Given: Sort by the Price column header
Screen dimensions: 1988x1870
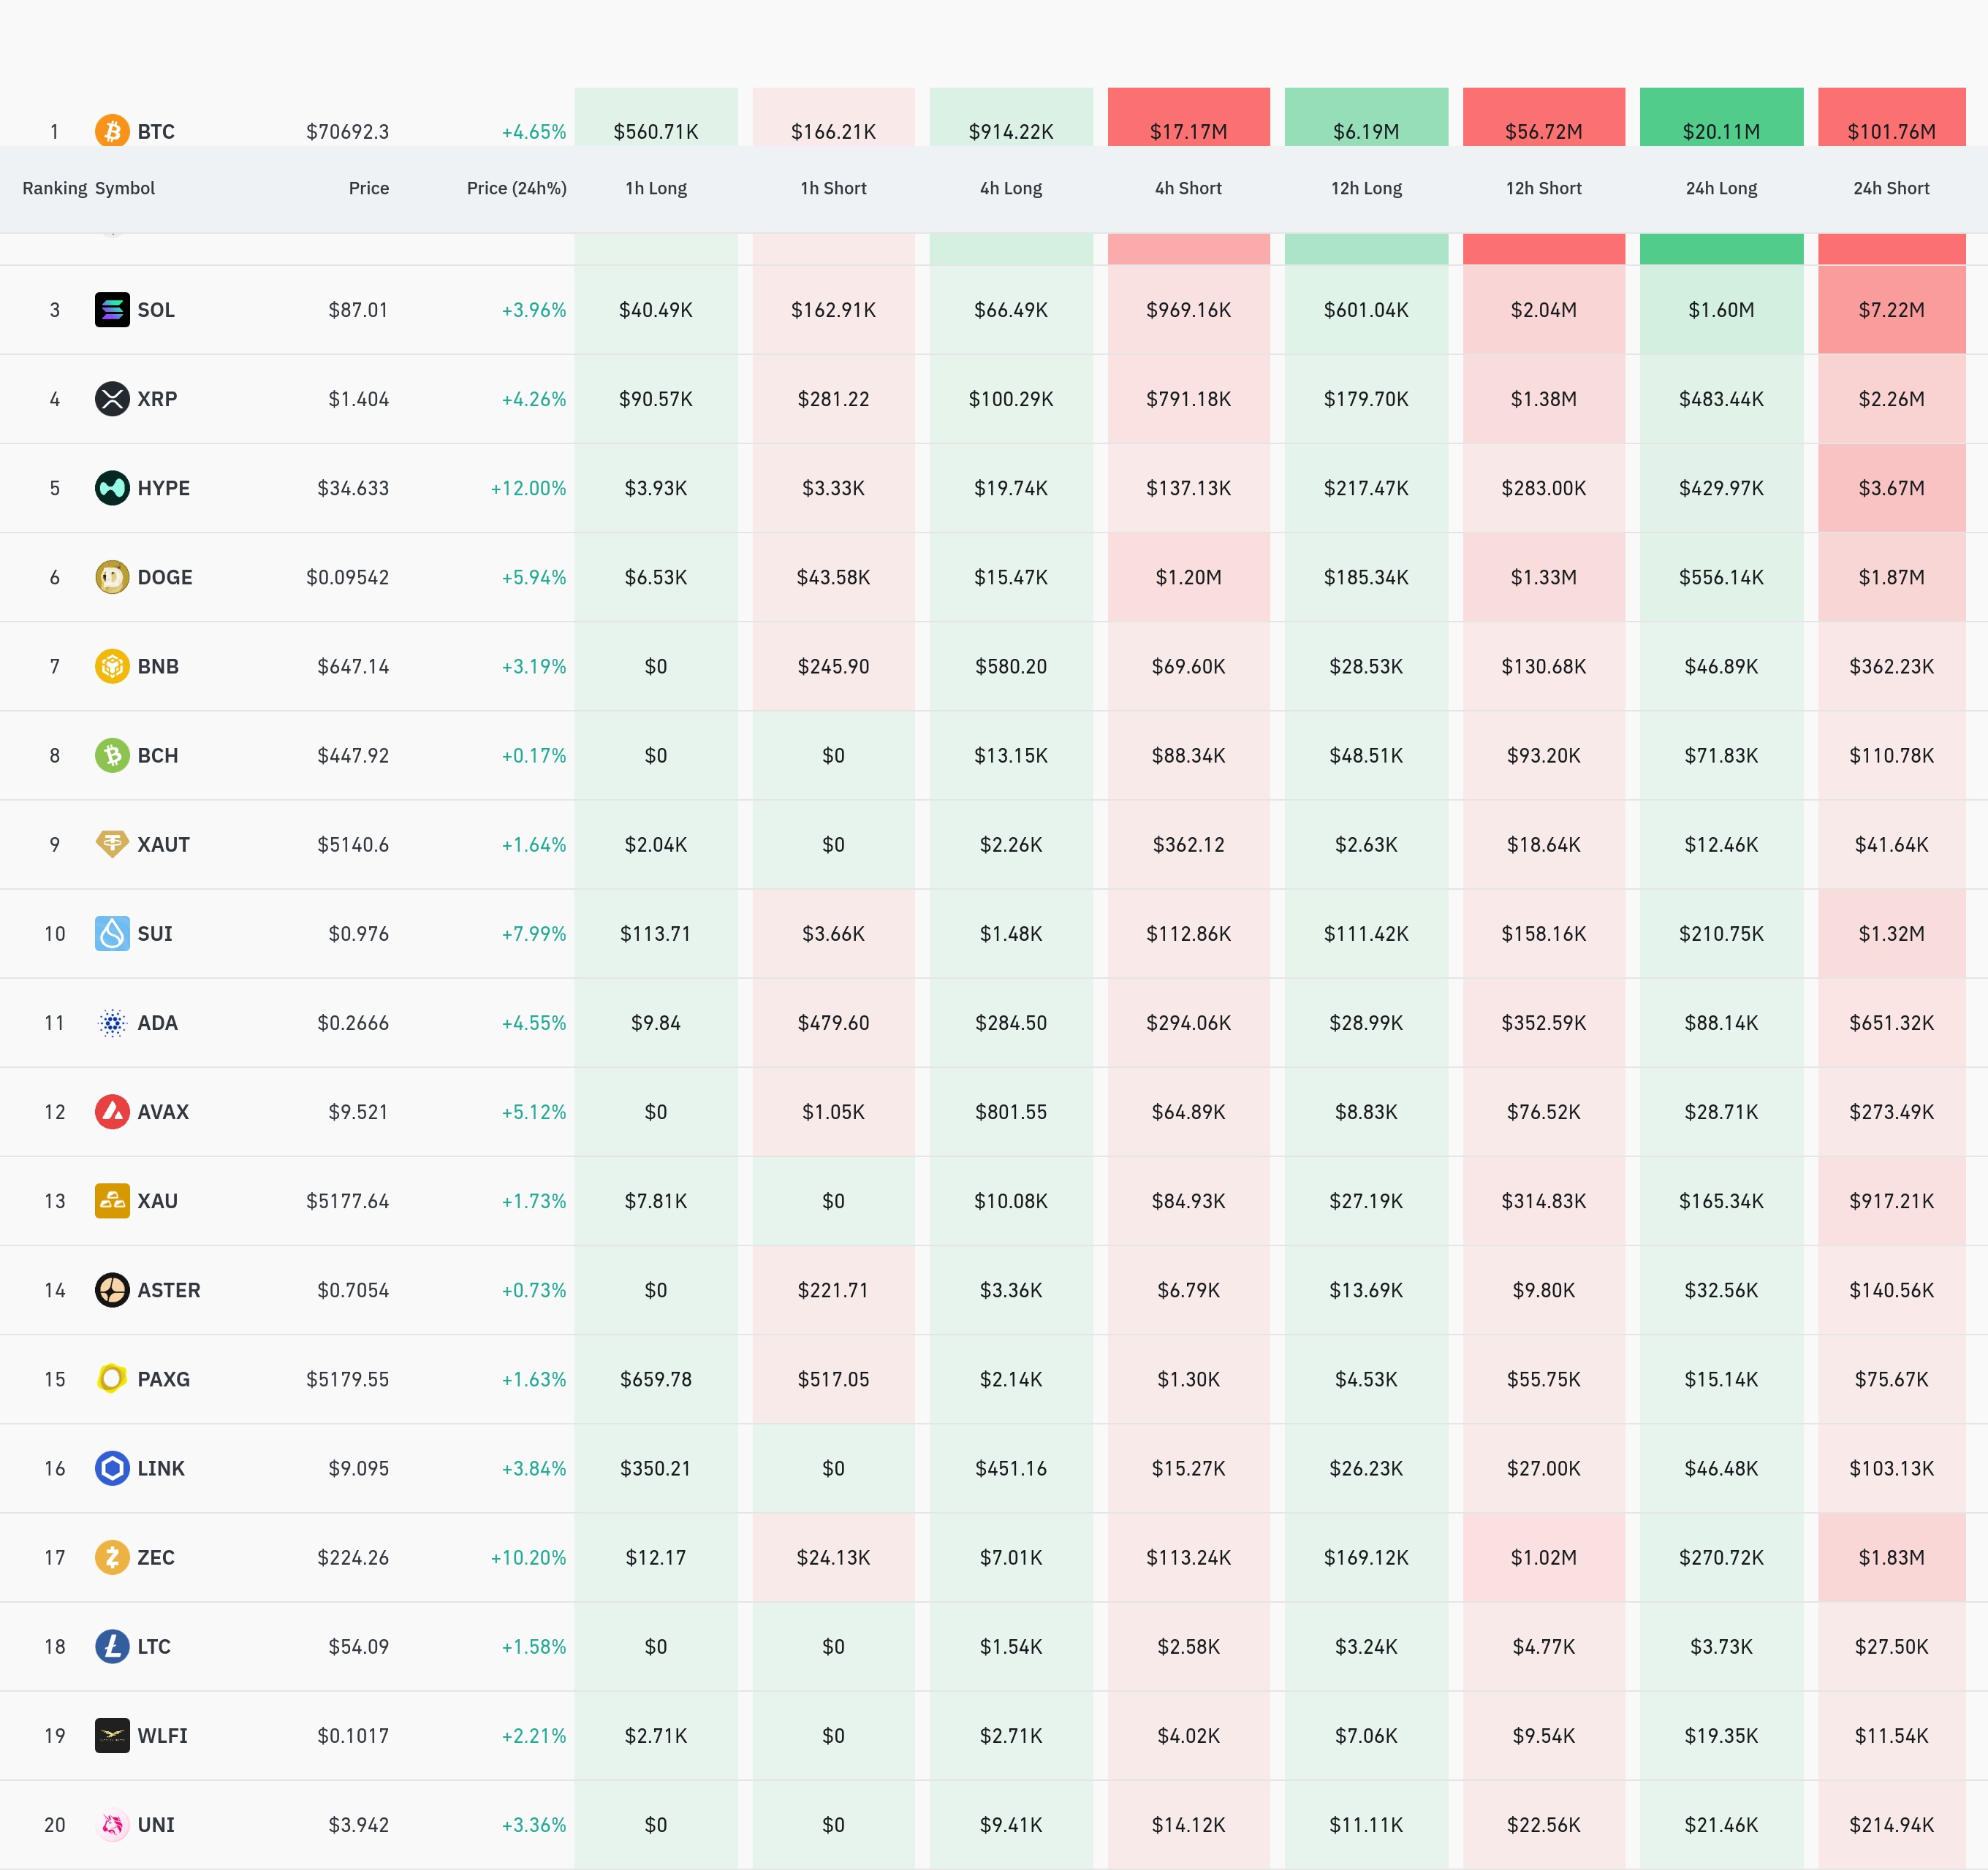Looking at the screenshot, I should pos(368,188).
